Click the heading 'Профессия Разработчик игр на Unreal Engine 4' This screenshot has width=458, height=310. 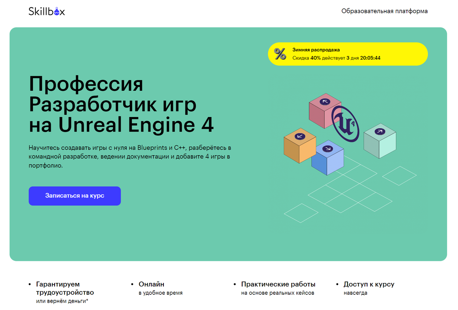(121, 105)
